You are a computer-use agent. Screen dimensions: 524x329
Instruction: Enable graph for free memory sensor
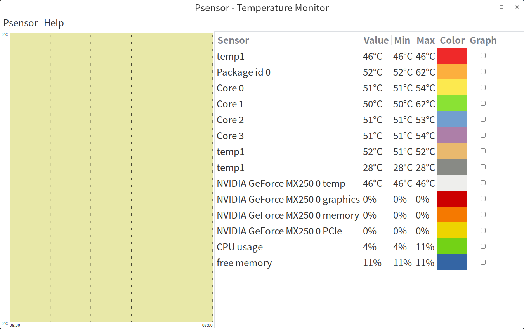tap(483, 262)
